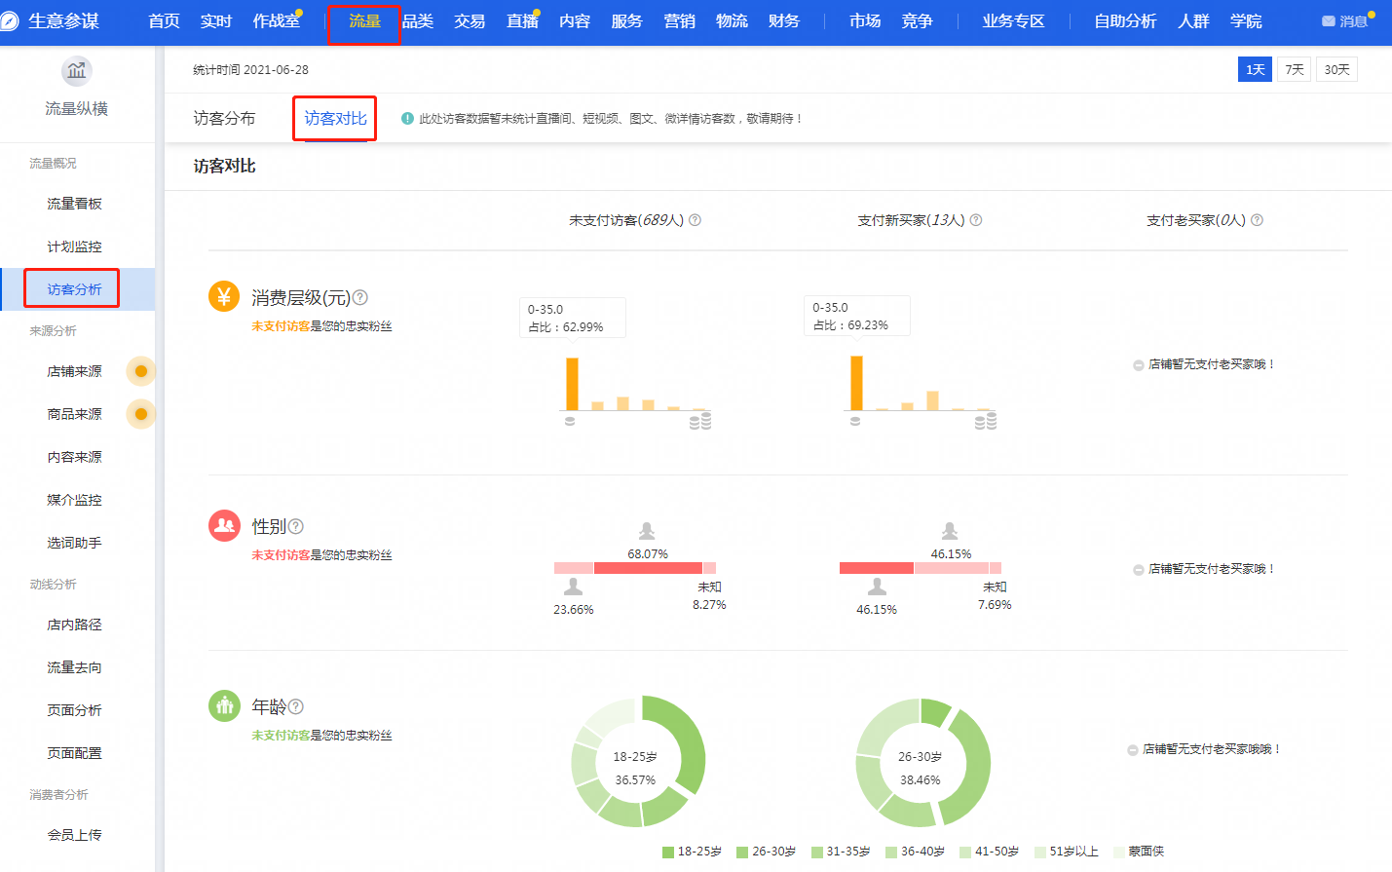The height and width of the screenshot is (872, 1392).
Task: Click help icon beside 未支付访客(689人)
Action: [x=695, y=220]
